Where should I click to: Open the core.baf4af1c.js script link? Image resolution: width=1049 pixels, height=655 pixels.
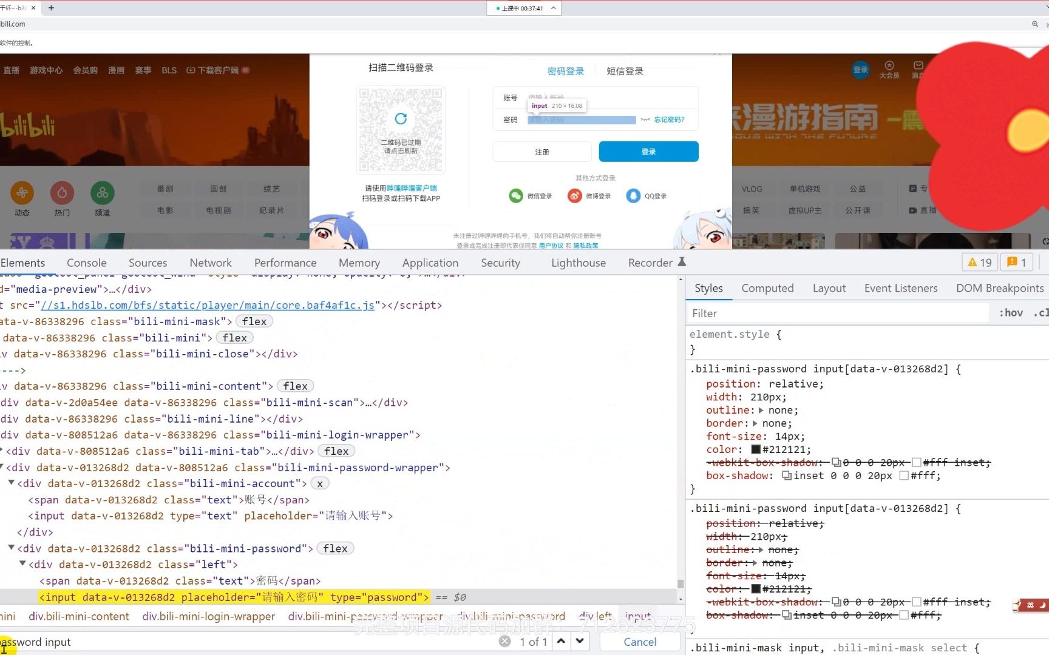tap(208, 305)
